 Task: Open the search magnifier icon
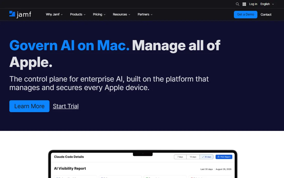pos(238,4)
